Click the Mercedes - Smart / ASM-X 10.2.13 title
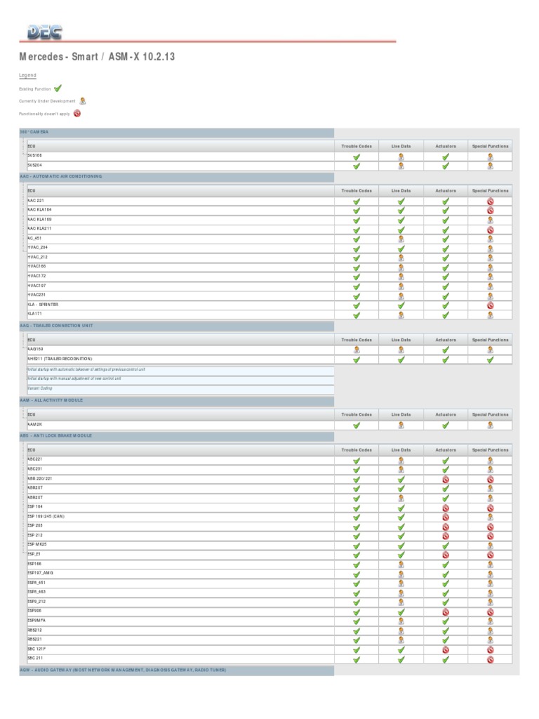 97,57
